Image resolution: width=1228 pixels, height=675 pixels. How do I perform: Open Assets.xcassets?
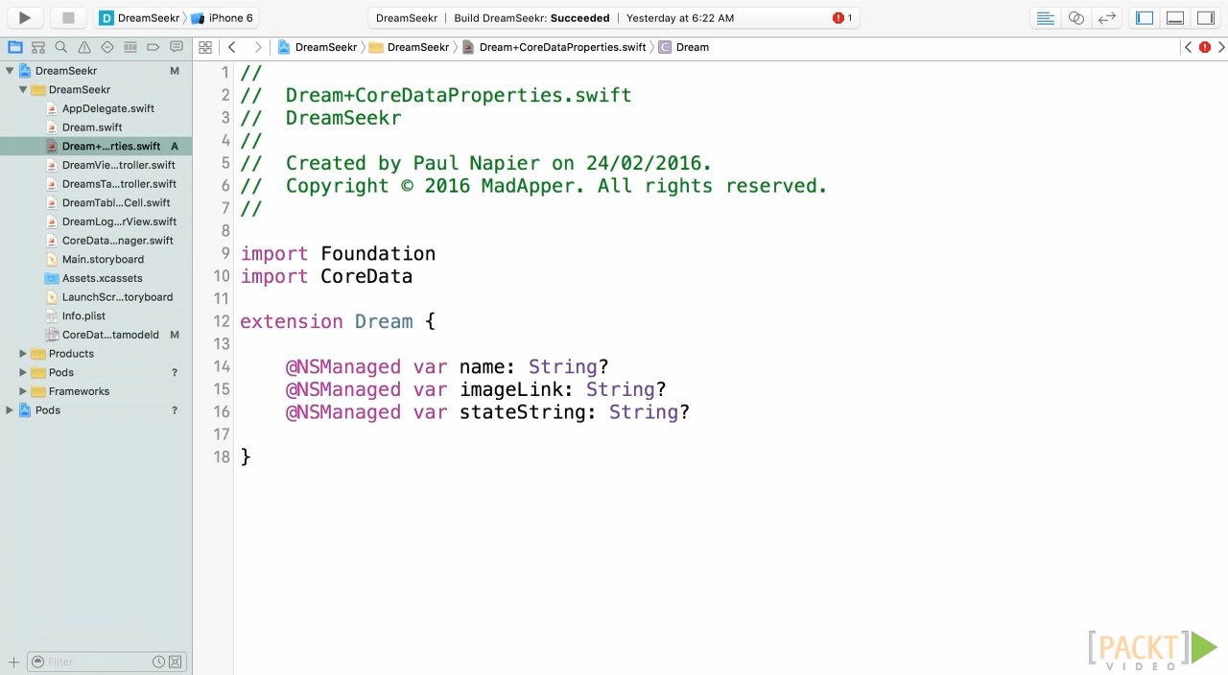pyautogui.click(x=96, y=278)
